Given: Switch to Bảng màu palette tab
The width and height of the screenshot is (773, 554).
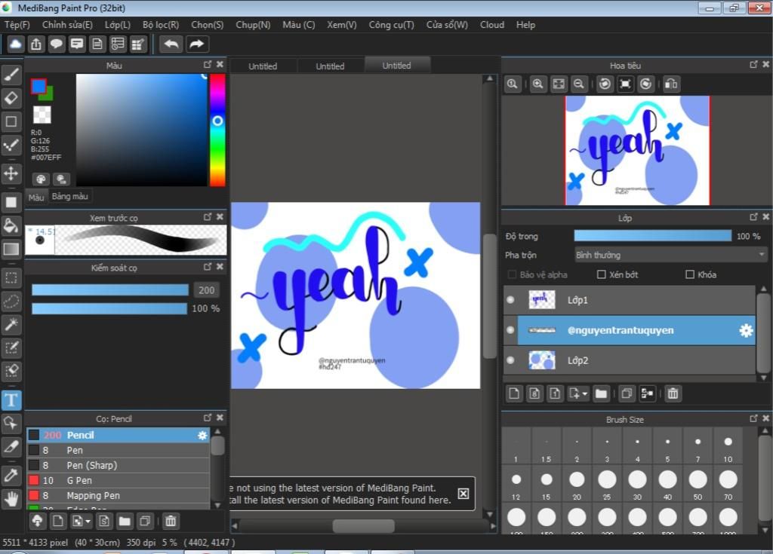Looking at the screenshot, I should click(69, 197).
